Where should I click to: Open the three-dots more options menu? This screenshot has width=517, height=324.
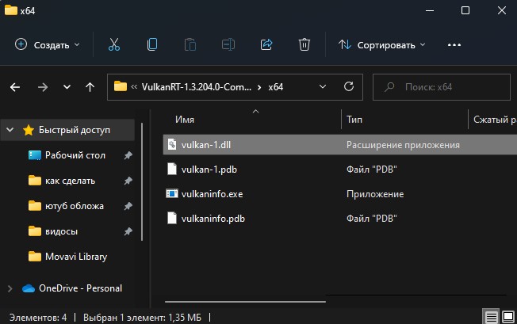coord(454,45)
